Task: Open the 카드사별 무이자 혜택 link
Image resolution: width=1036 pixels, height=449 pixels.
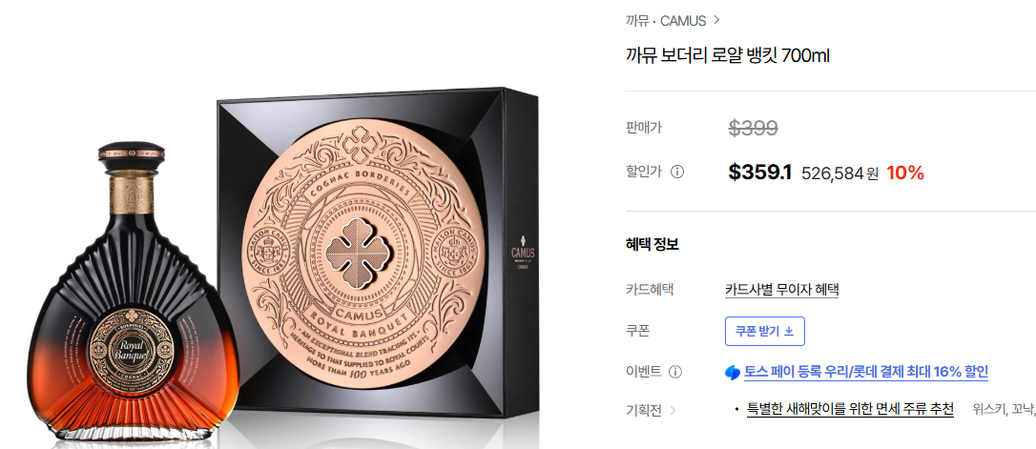Action: (x=781, y=289)
